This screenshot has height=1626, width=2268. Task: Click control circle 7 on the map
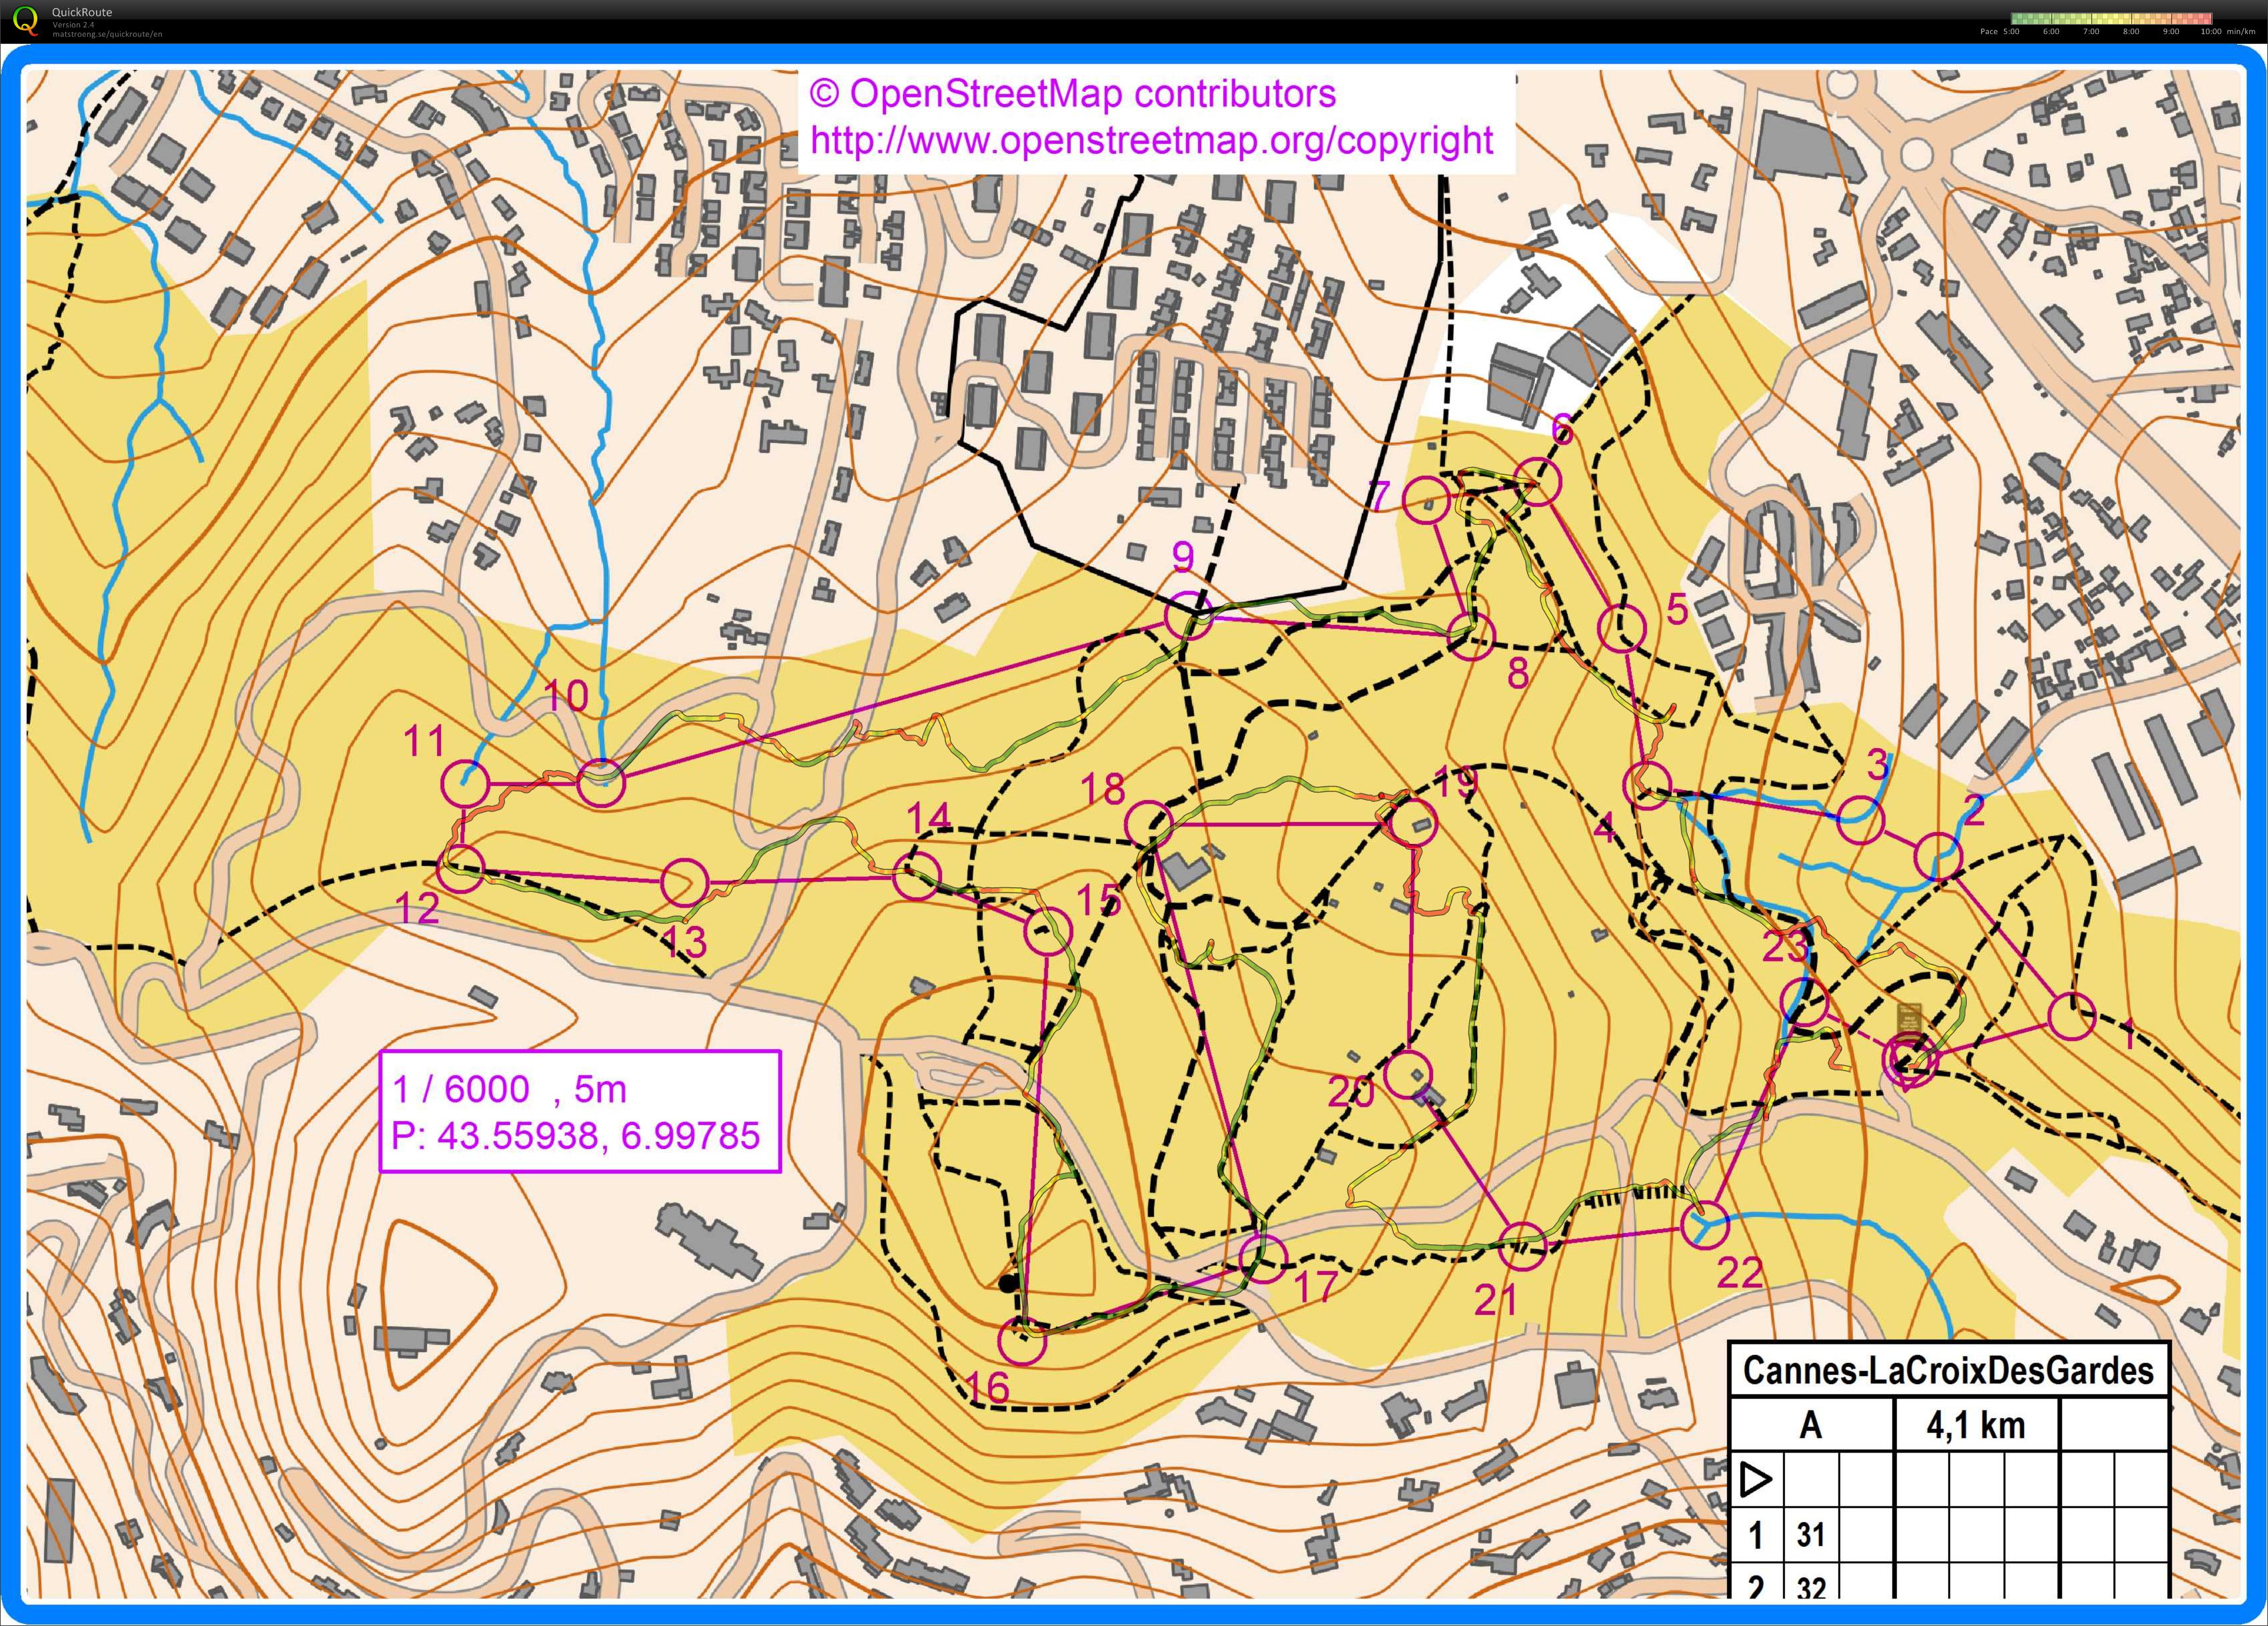(x=1427, y=500)
